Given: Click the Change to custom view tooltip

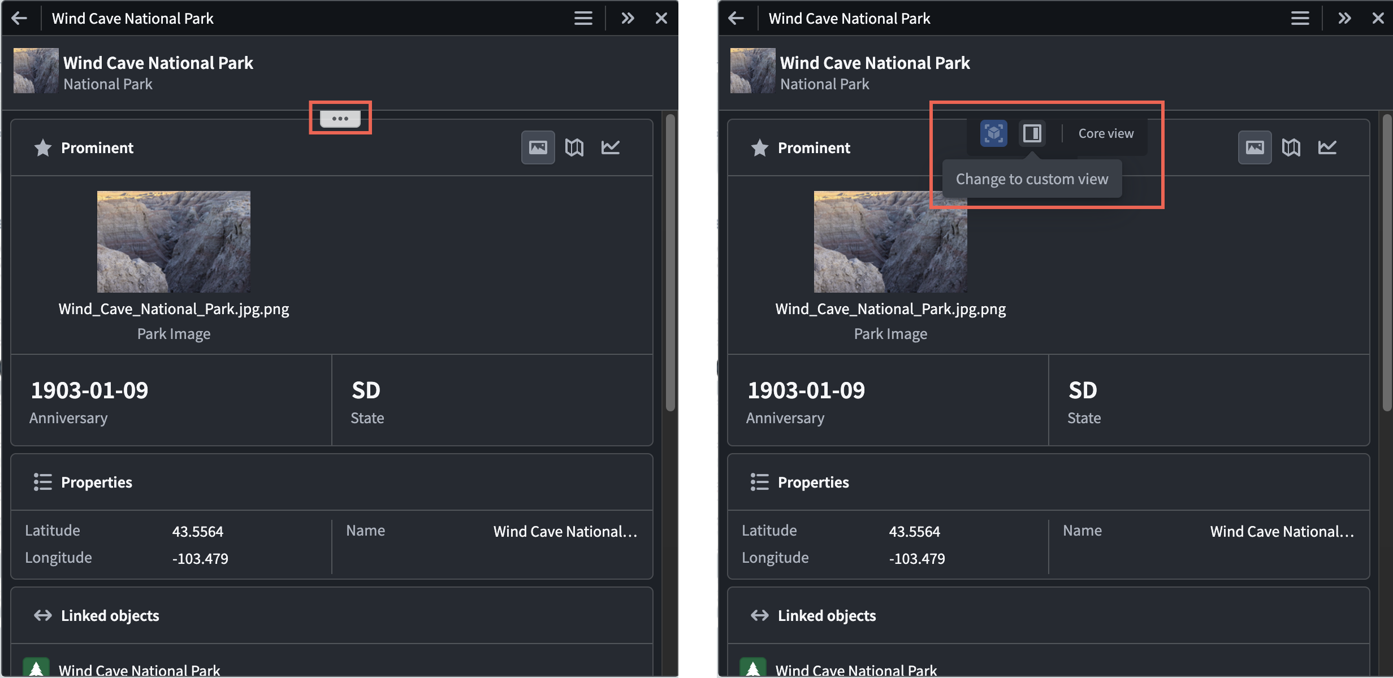Looking at the screenshot, I should click(1032, 179).
